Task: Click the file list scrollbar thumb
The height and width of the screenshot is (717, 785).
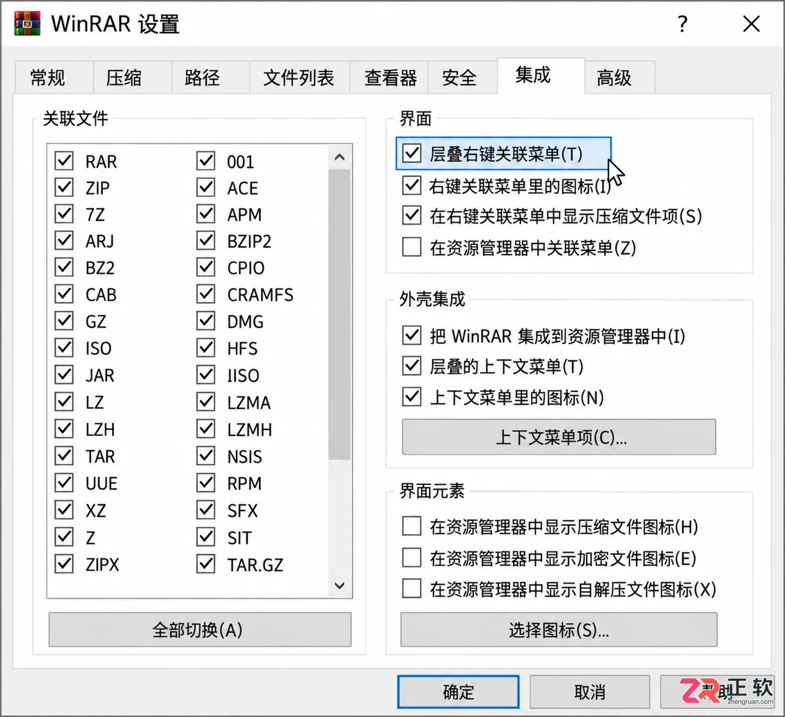Action: [340, 314]
